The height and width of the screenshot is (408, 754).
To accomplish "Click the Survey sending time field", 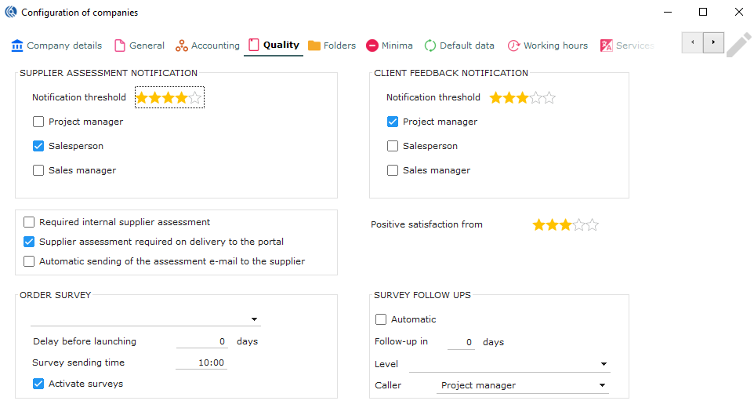I will 201,362.
